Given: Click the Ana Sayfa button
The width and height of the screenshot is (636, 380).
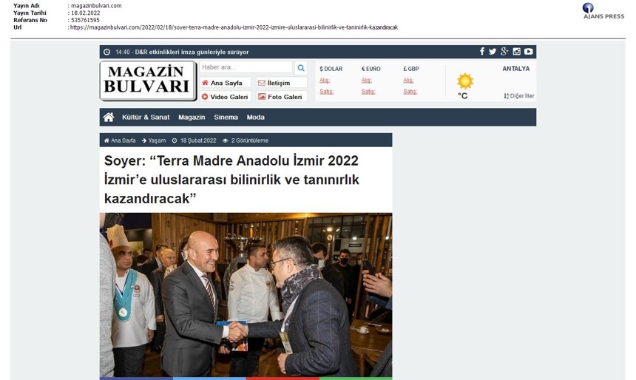Looking at the screenshot, I should click(x=225, y=83).
